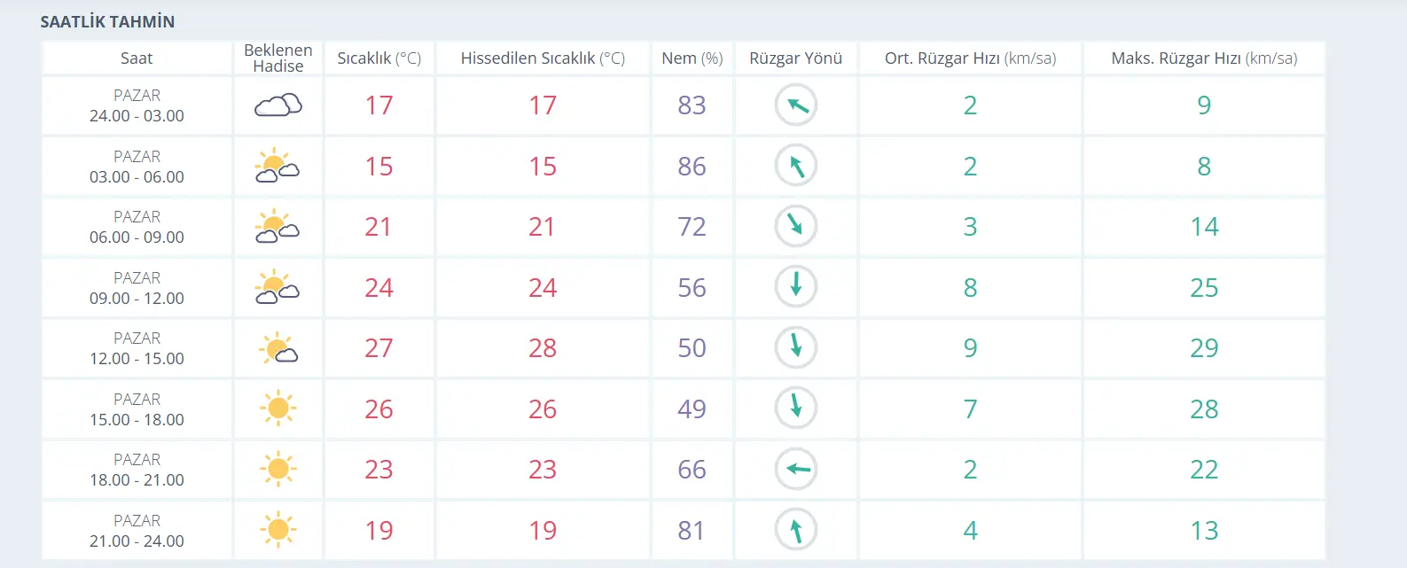Click the Maks. Rüzgar Hızı column header
The width and height of the screenshot is (1407, 568).
tap(1204, 58)
